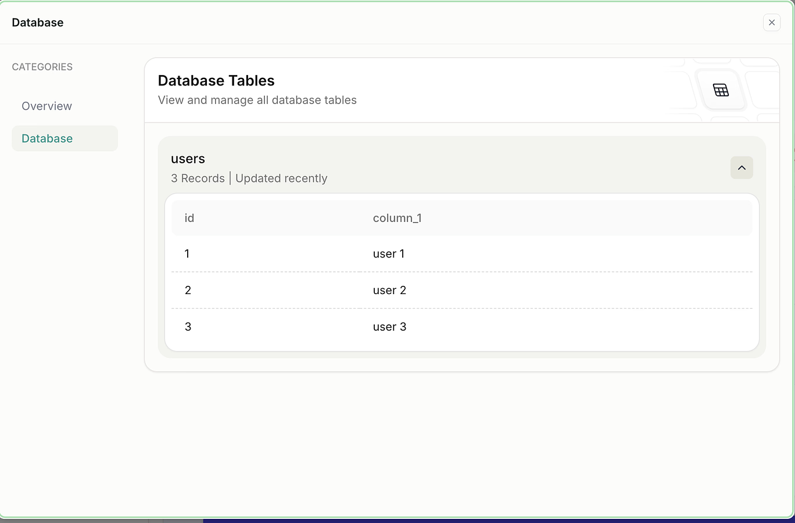Image resolution: width=795 pixels, height=523 pixels.
Task: Open the Overview category
Action: pos(47,106)
